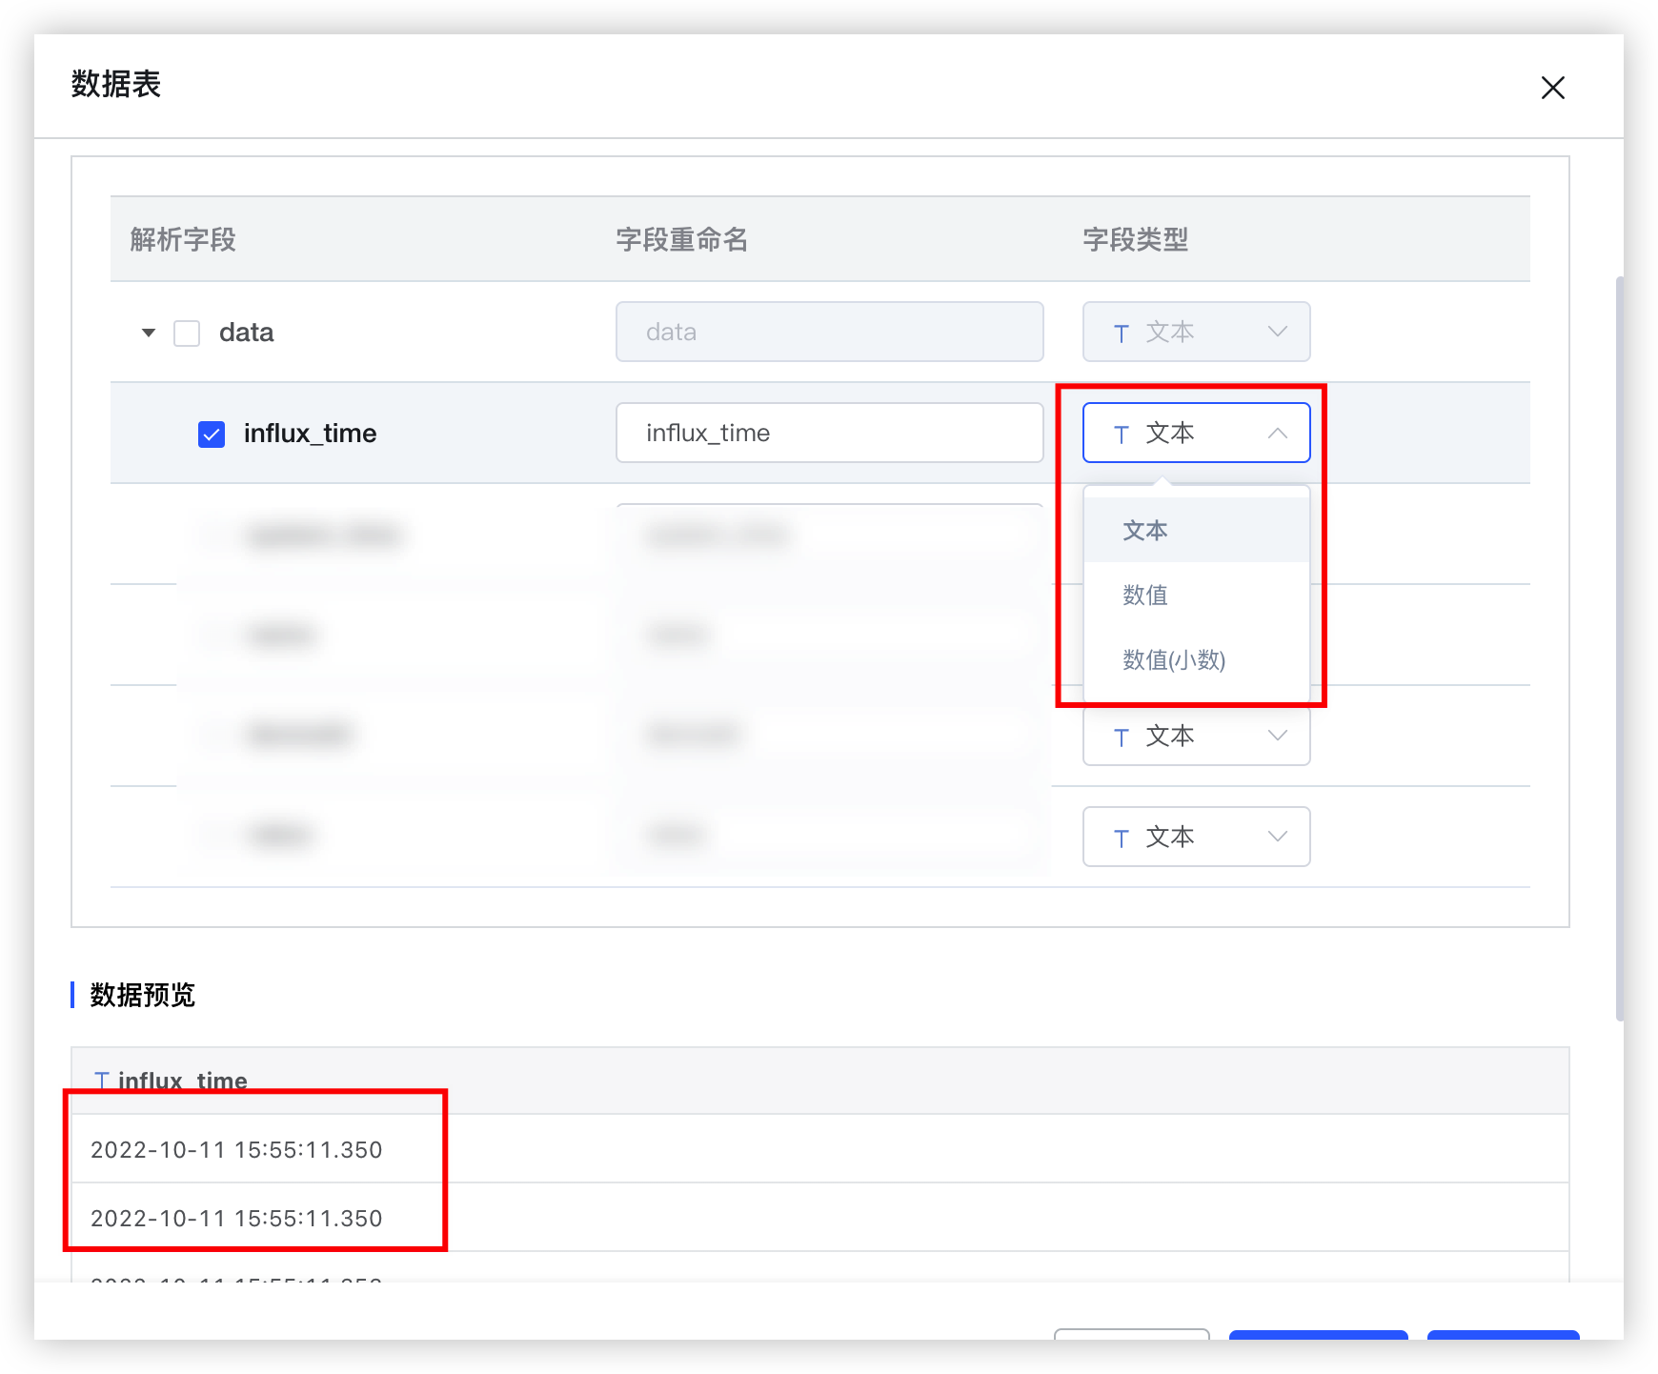The image size is (1658, 1374).
Task: Select 数值(小数) from the field type menu
Action: pyautogui.click(x=1174, y=659)
